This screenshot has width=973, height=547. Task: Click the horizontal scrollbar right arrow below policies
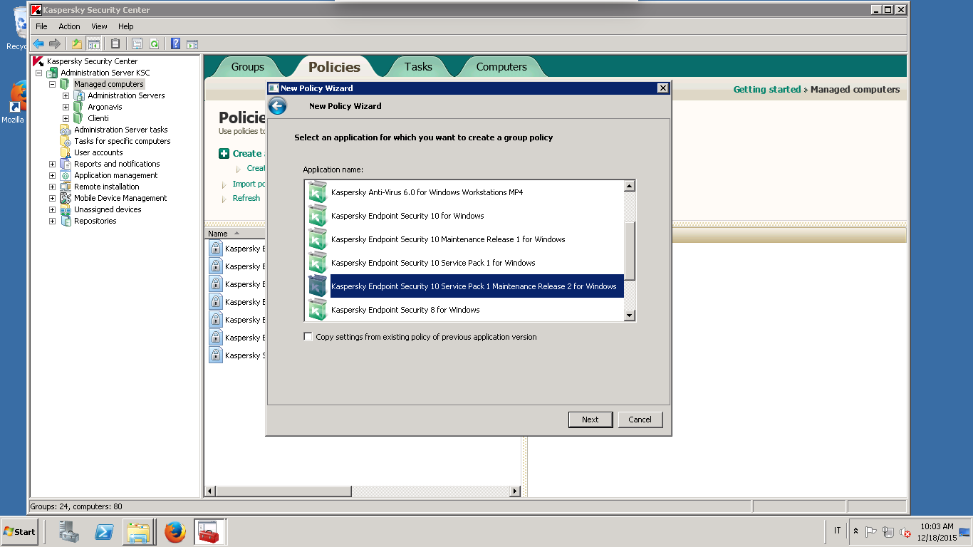tap(515, 491)
